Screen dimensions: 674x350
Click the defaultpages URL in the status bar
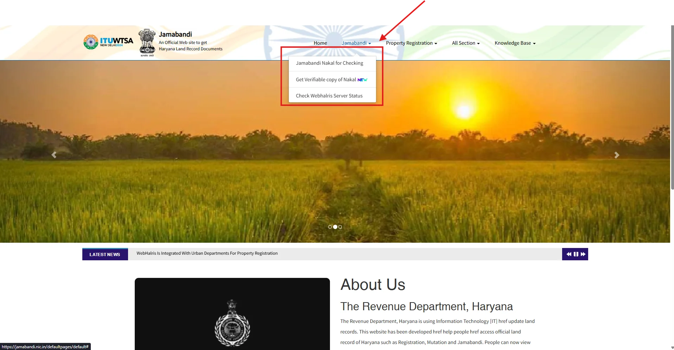tap(45, 346)
